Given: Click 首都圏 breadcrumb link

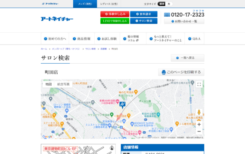Looking at the screenshot, I should pos(103,49).
